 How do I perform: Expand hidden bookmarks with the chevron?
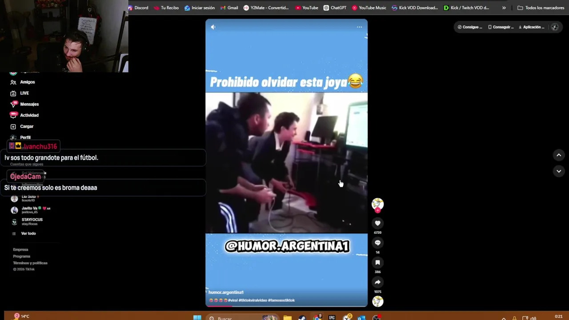point(504,8)
